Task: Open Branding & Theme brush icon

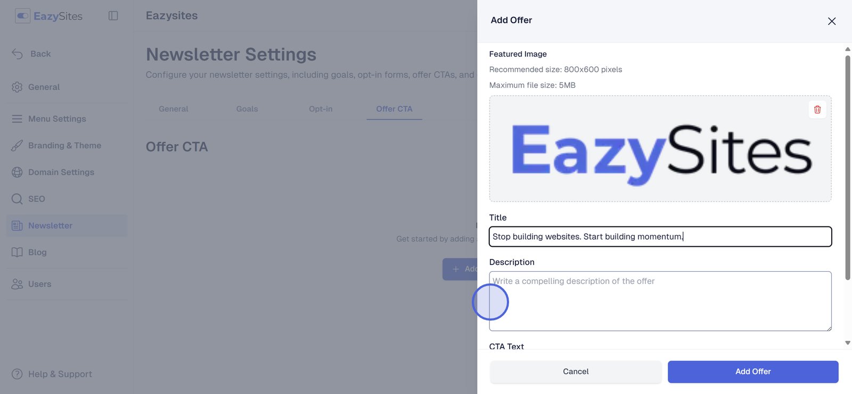Action: click(17, 146)
